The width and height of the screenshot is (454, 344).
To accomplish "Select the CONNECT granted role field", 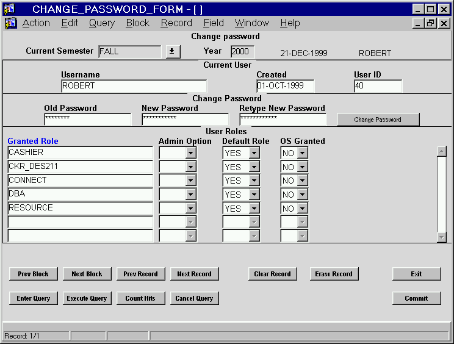I will pos(80,181).
